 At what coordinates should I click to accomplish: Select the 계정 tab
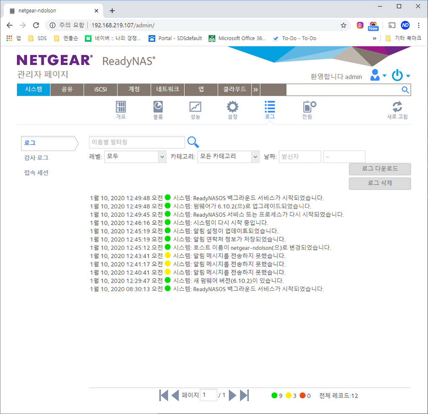(134, 90)
